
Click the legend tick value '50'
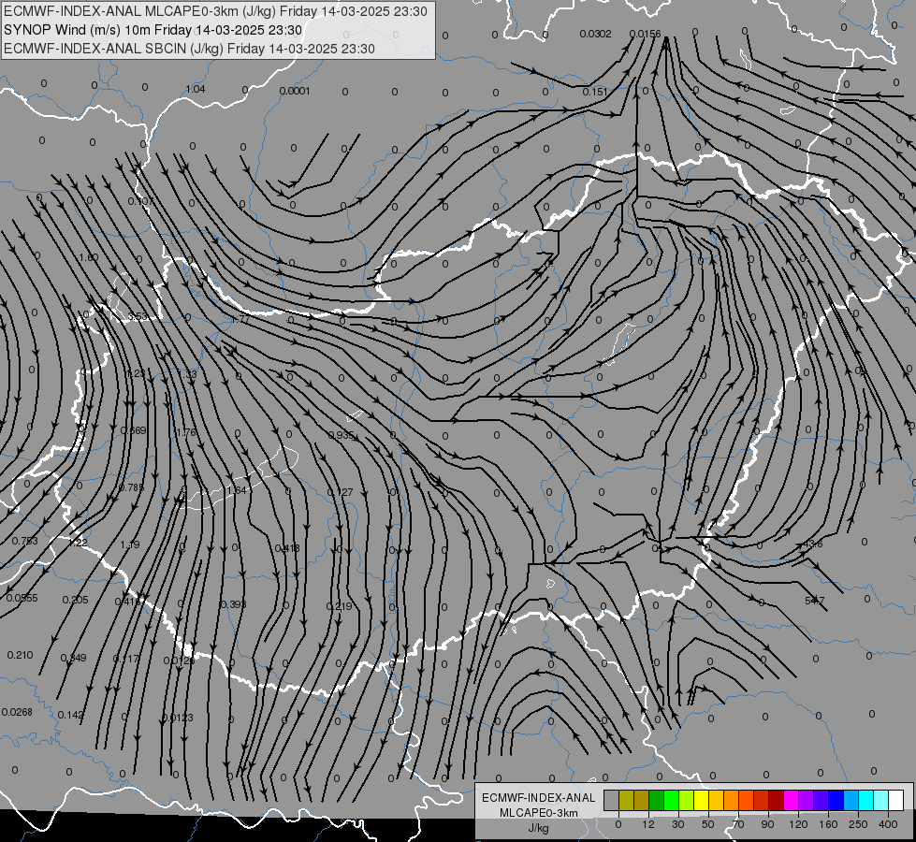(x=708, y=824)
